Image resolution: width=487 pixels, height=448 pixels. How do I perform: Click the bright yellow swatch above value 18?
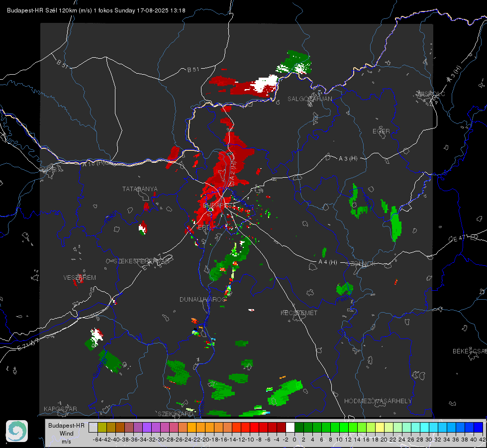[380, 428]
